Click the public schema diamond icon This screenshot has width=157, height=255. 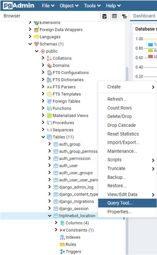point(43,51)
